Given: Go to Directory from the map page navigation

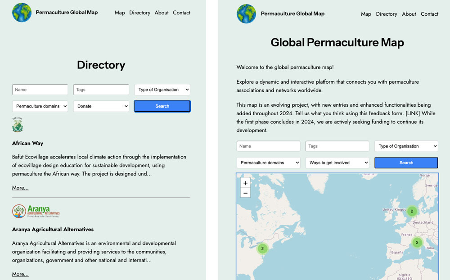Looking at the screenshot, I should (387, 14).
